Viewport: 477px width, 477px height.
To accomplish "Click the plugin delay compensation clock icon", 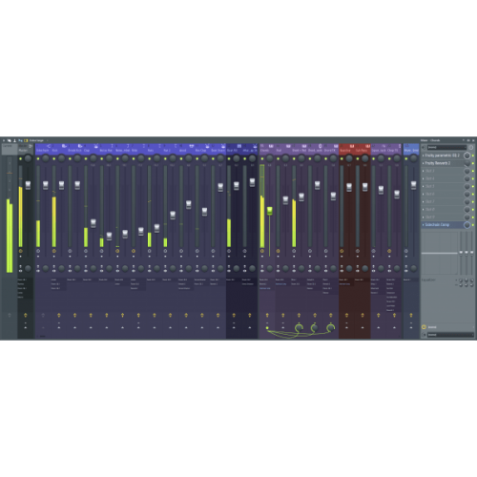I will point(471,148).
